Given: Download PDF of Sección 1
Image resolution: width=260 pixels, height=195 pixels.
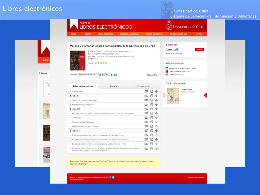Looking at the screenshot, I should [151, 96].
